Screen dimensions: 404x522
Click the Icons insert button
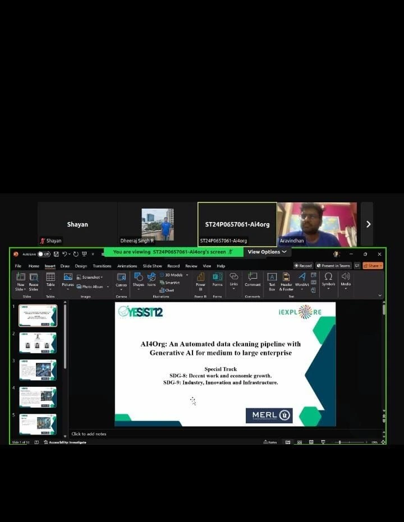151,279
